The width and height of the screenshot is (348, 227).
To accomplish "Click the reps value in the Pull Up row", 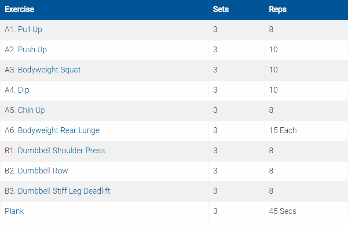I will pyautogui.click(x=271, y=29).
